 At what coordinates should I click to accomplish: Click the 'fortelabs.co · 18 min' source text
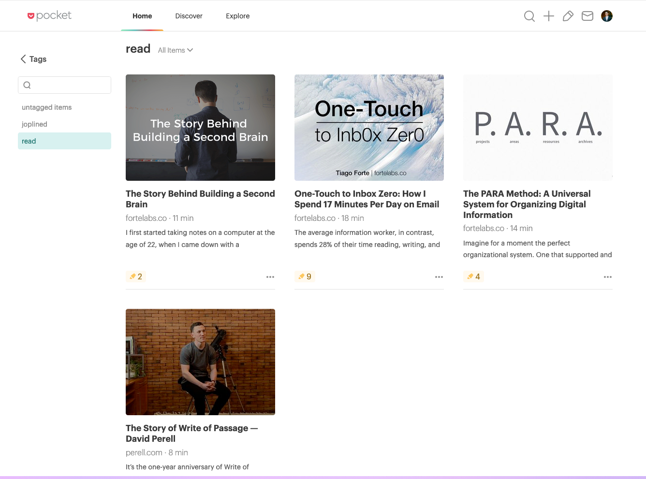329,218
